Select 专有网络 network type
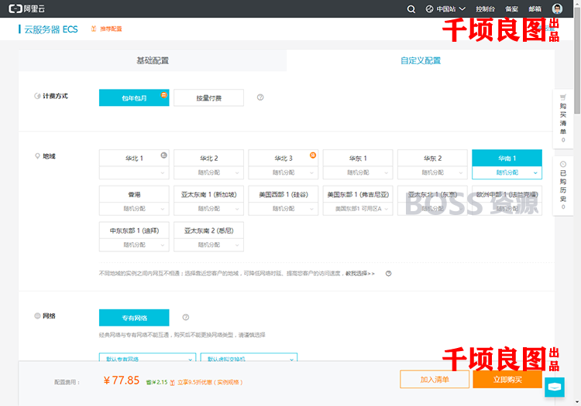Image resolution: width=581 pixels, height=406 pixels. click(134, 318)
